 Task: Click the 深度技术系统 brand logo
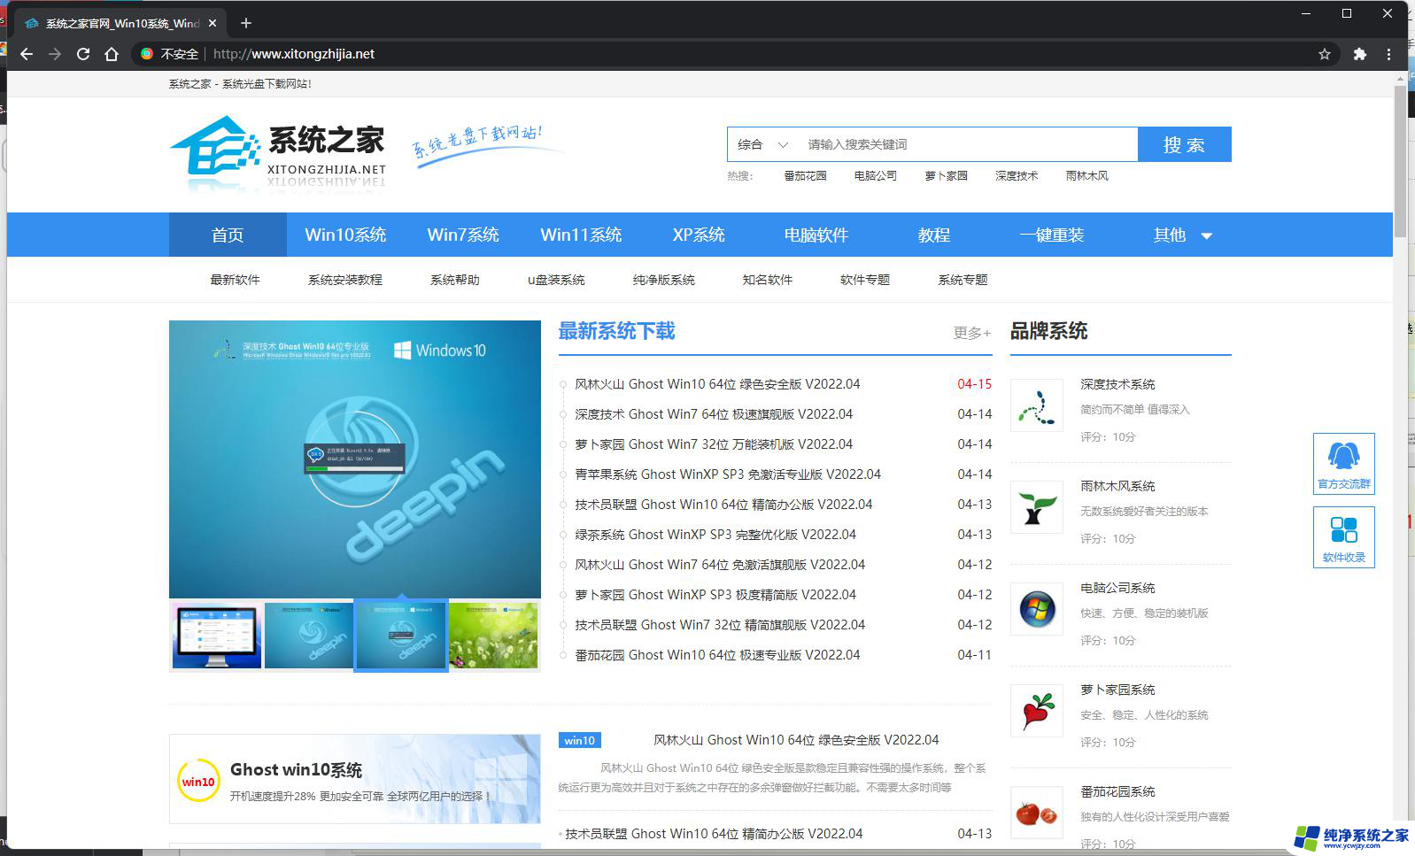tap(1037, 405)
